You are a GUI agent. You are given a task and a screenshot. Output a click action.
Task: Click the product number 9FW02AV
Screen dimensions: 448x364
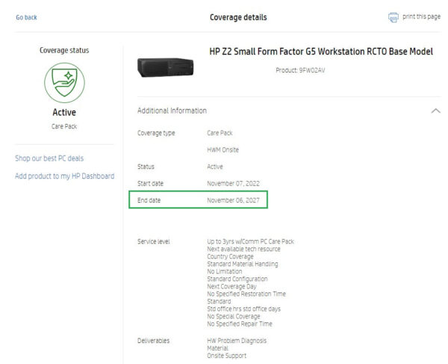click(x=311, y=70)
